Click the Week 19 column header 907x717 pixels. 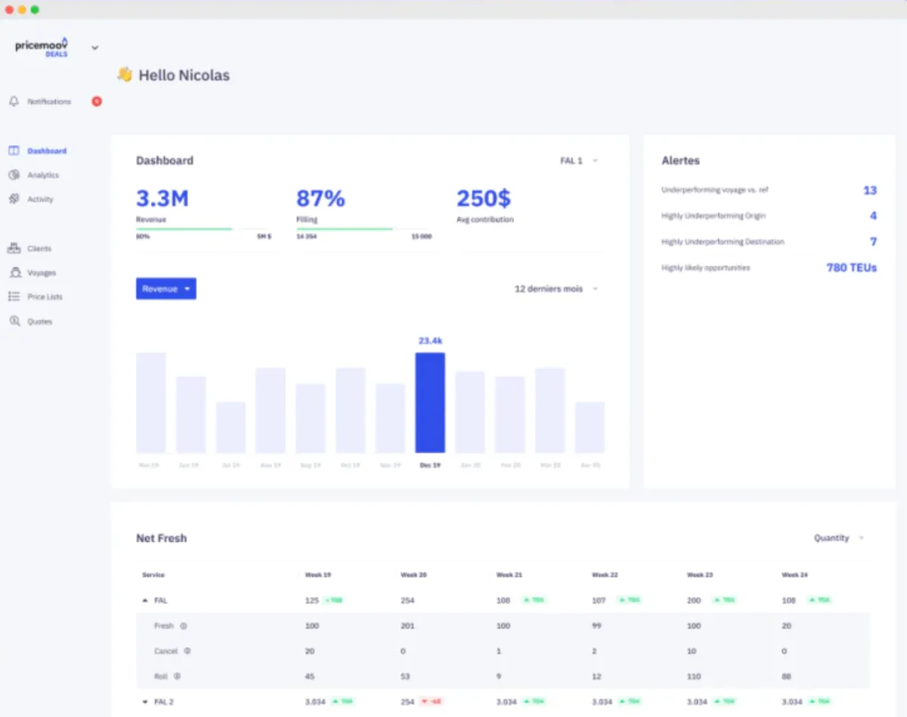[317, 575]
